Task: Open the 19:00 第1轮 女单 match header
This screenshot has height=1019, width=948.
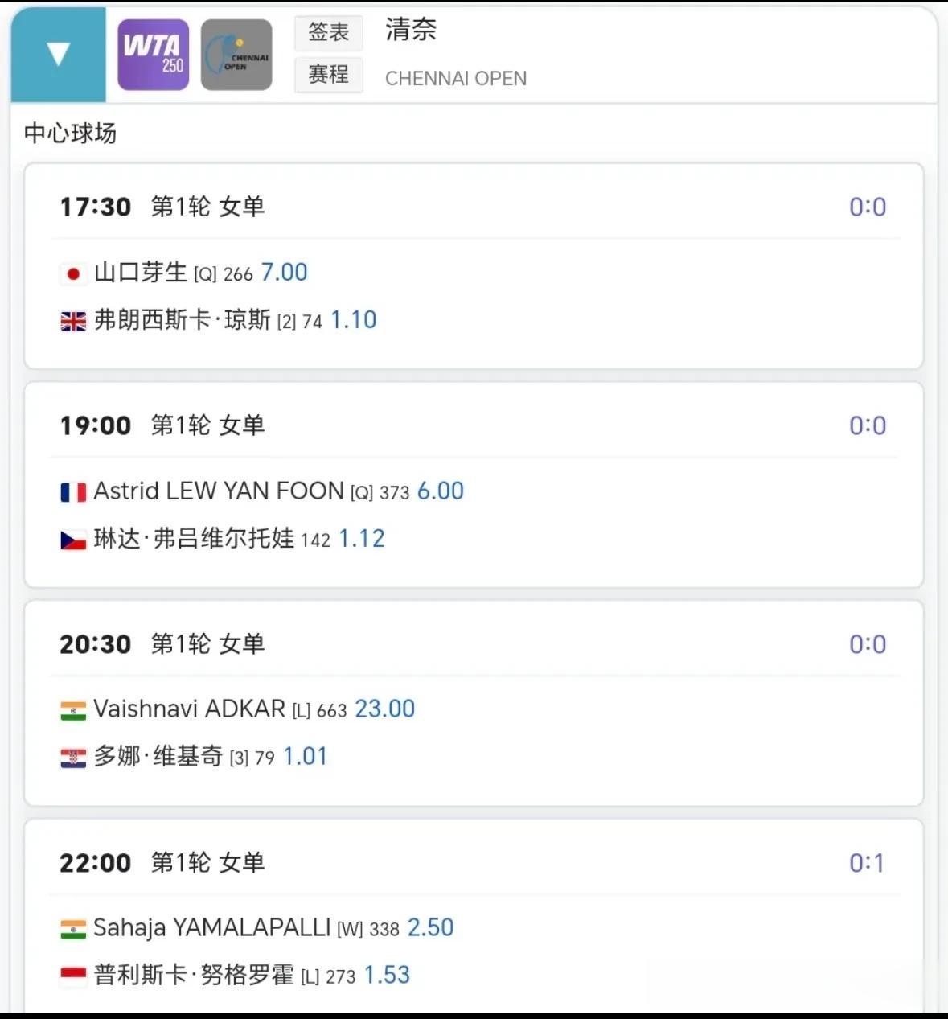Action: coord(162,425)
